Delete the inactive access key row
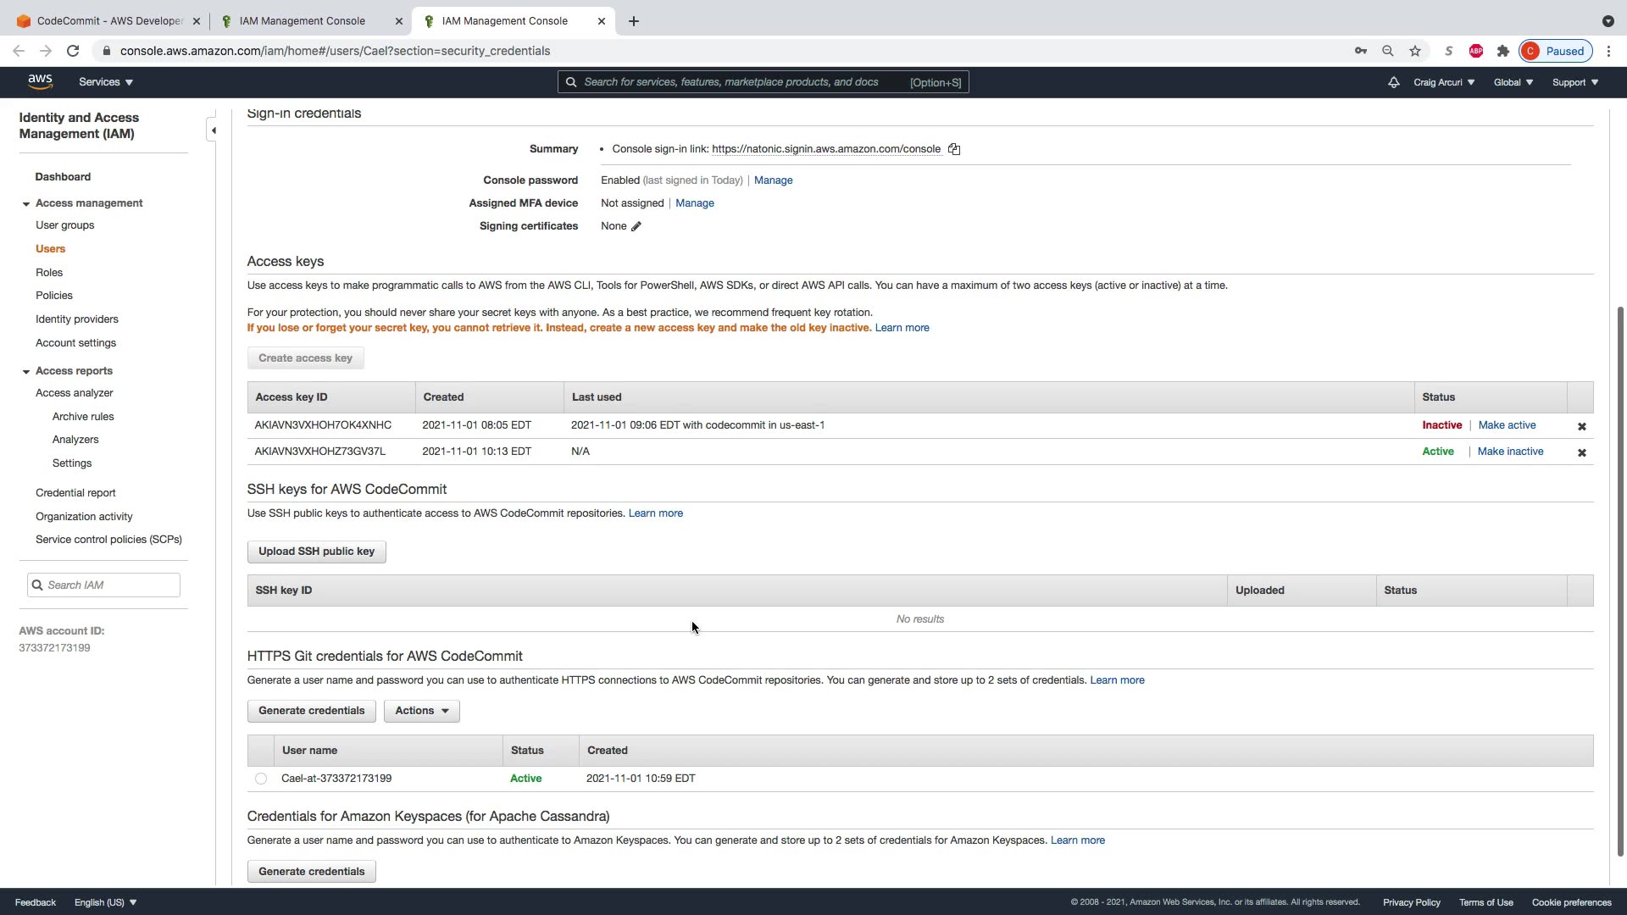The width and height of the screenshot is (1627, 915). coord(1581,426)
